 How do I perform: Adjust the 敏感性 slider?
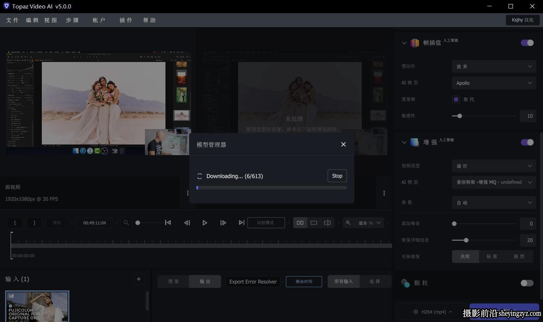click(460, 116)
